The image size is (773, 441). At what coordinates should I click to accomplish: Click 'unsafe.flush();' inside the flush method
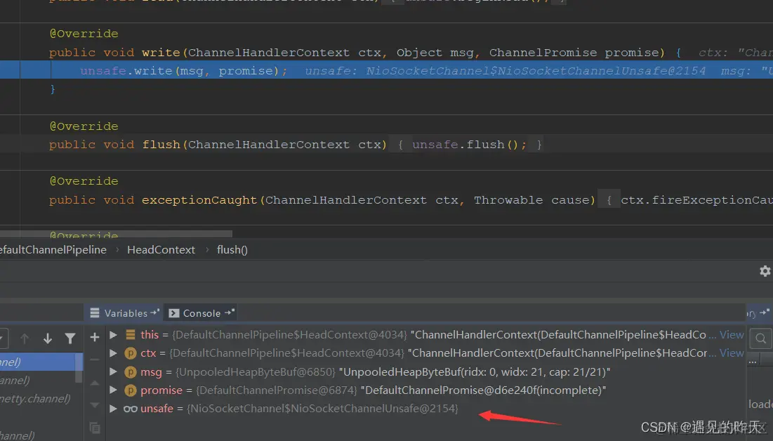point(469,145)
